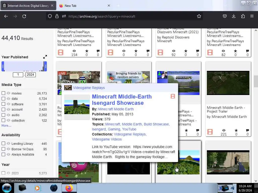The image size is (258, 193).
Task: Open the Minecraft Middle-Earth Project Trailer title
Action: pos(226,110)
